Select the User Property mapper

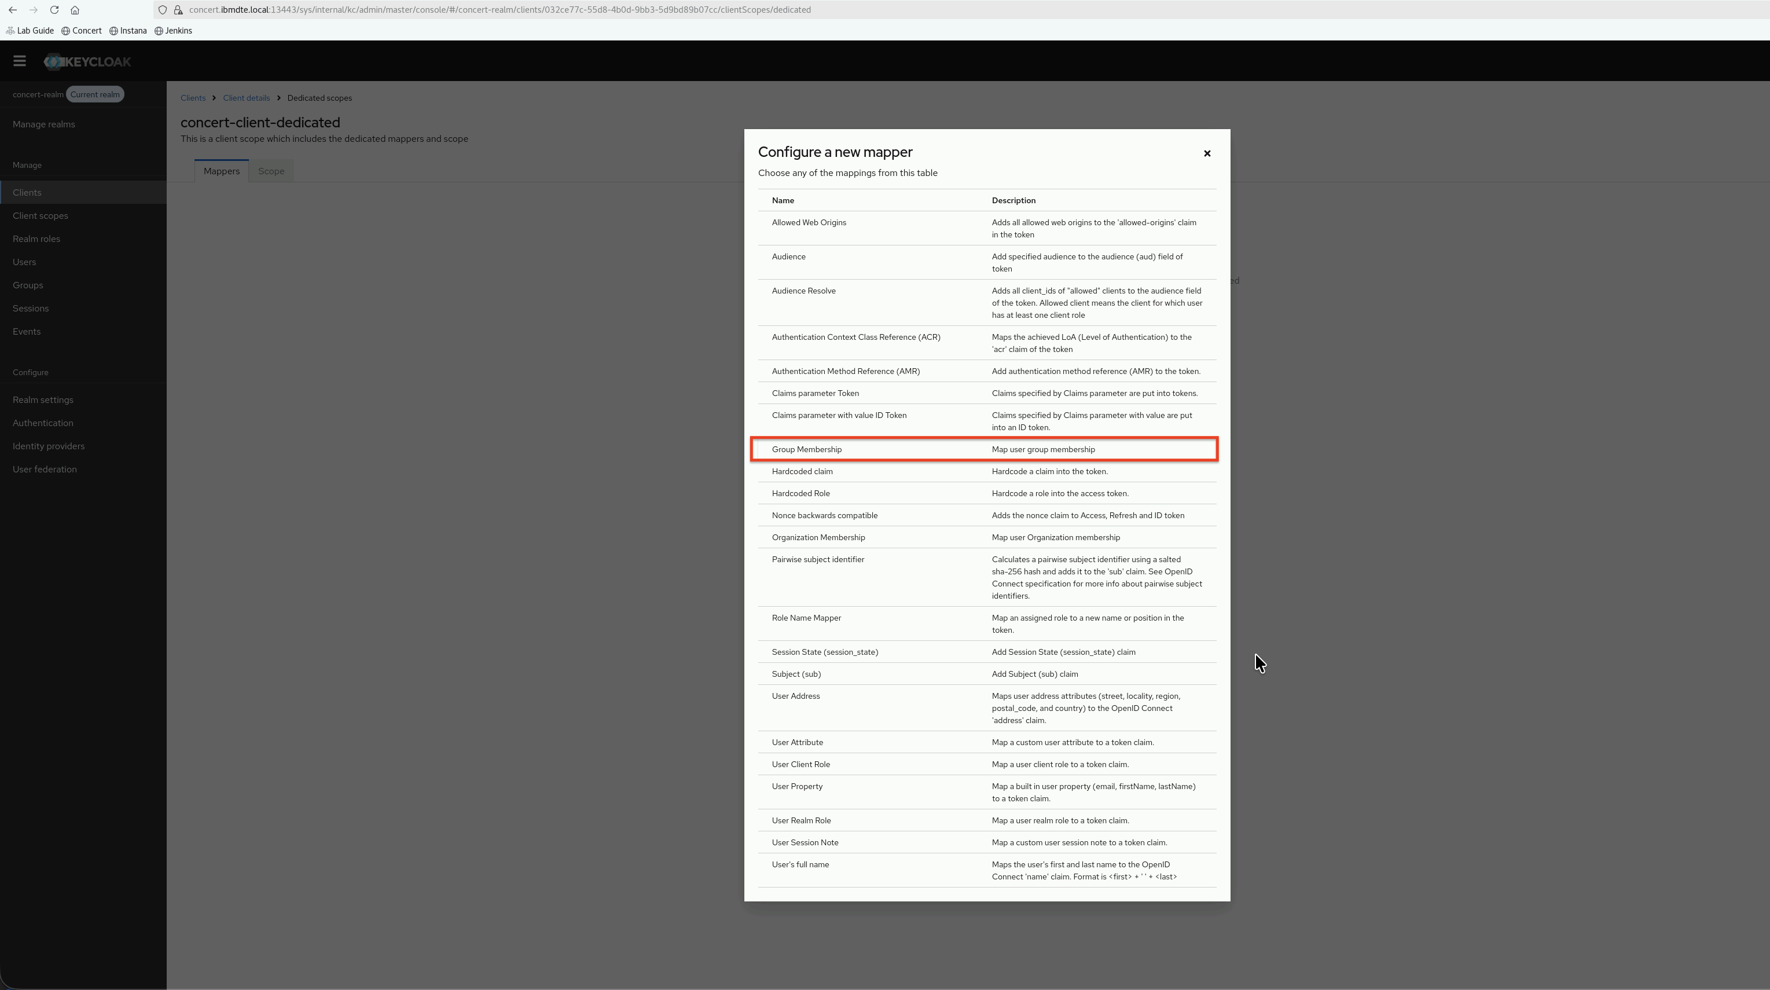click(987, 792)
